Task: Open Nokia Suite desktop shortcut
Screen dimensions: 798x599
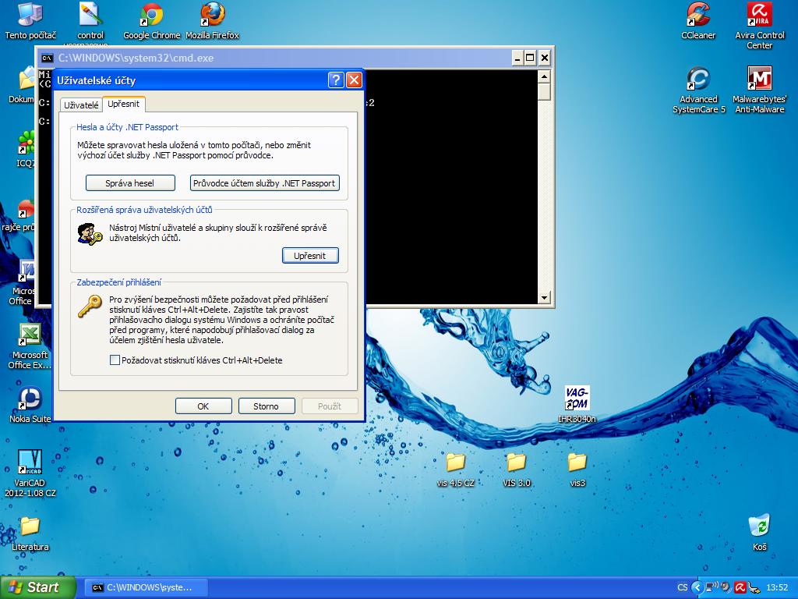Action: click(30, 399)
